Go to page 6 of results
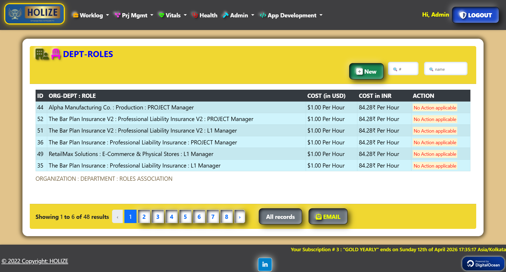 [199, 216]
